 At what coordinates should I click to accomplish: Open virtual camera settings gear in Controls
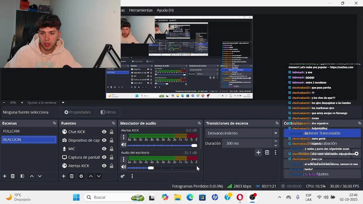(356, 154)
